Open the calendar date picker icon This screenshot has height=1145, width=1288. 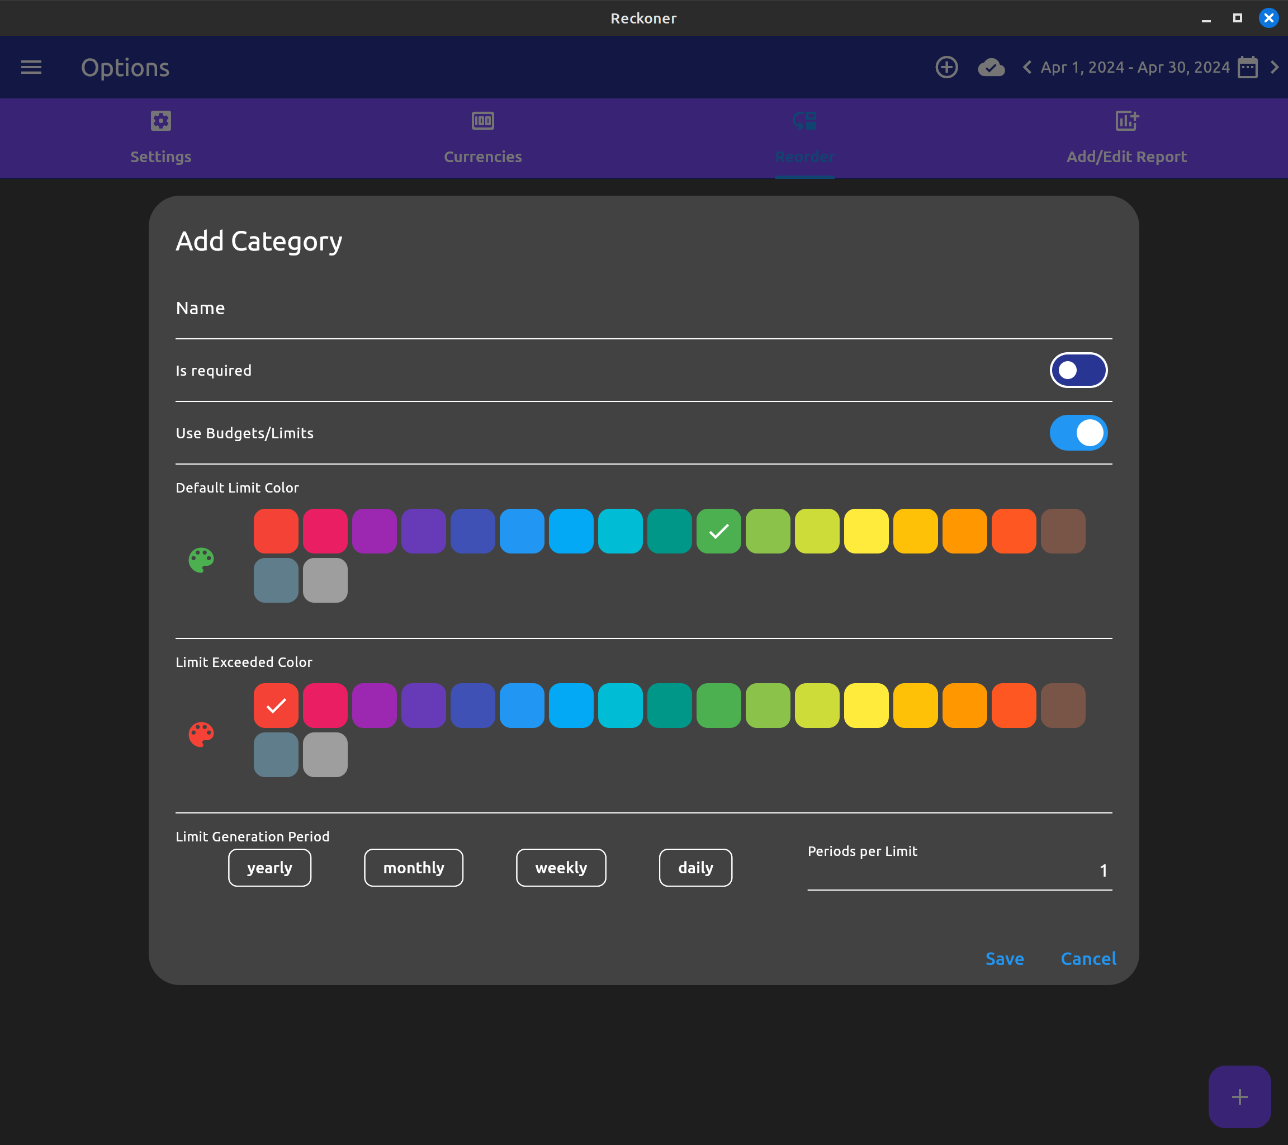point(1247,68)
